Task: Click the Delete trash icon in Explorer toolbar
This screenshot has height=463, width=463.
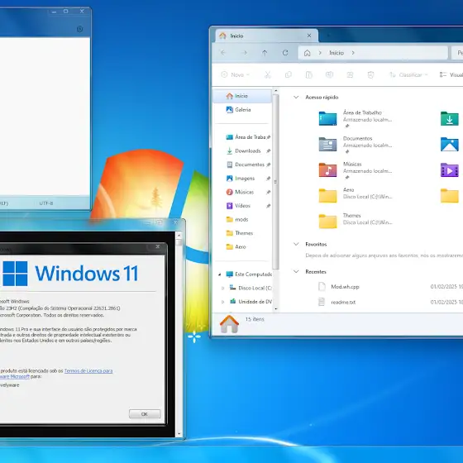Action: coord(370,74)
